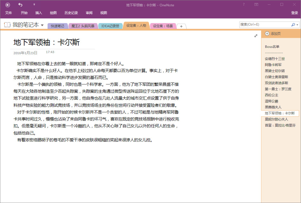This screenshot has width=301, height=203.
Task: Click the back navigation arrow icon
Action: [8, 5]
